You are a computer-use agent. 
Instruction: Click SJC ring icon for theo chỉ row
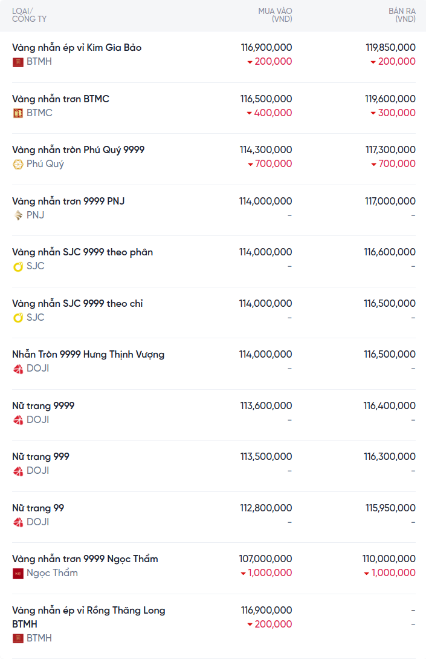(18, 318)
